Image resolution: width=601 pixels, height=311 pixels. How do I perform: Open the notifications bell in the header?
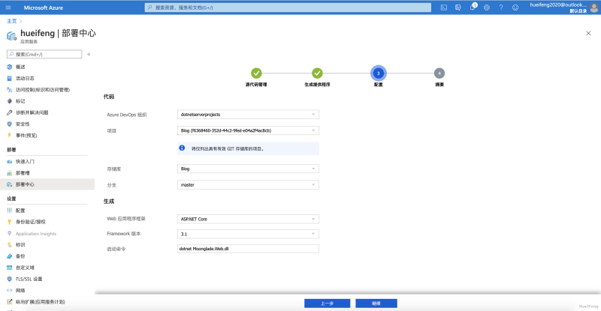473,7
